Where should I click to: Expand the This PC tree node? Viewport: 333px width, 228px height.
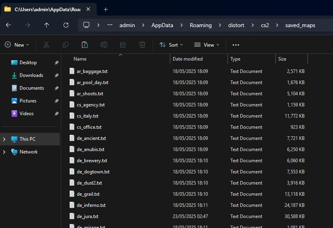pos(4,139)
